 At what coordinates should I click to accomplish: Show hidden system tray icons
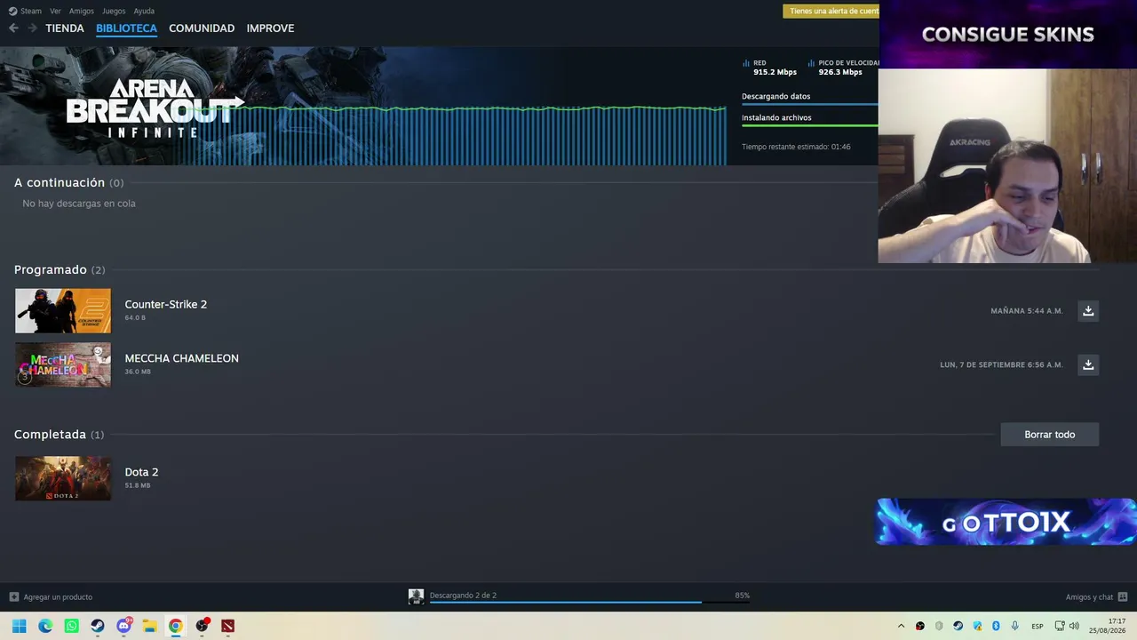[x=901, y=626]
